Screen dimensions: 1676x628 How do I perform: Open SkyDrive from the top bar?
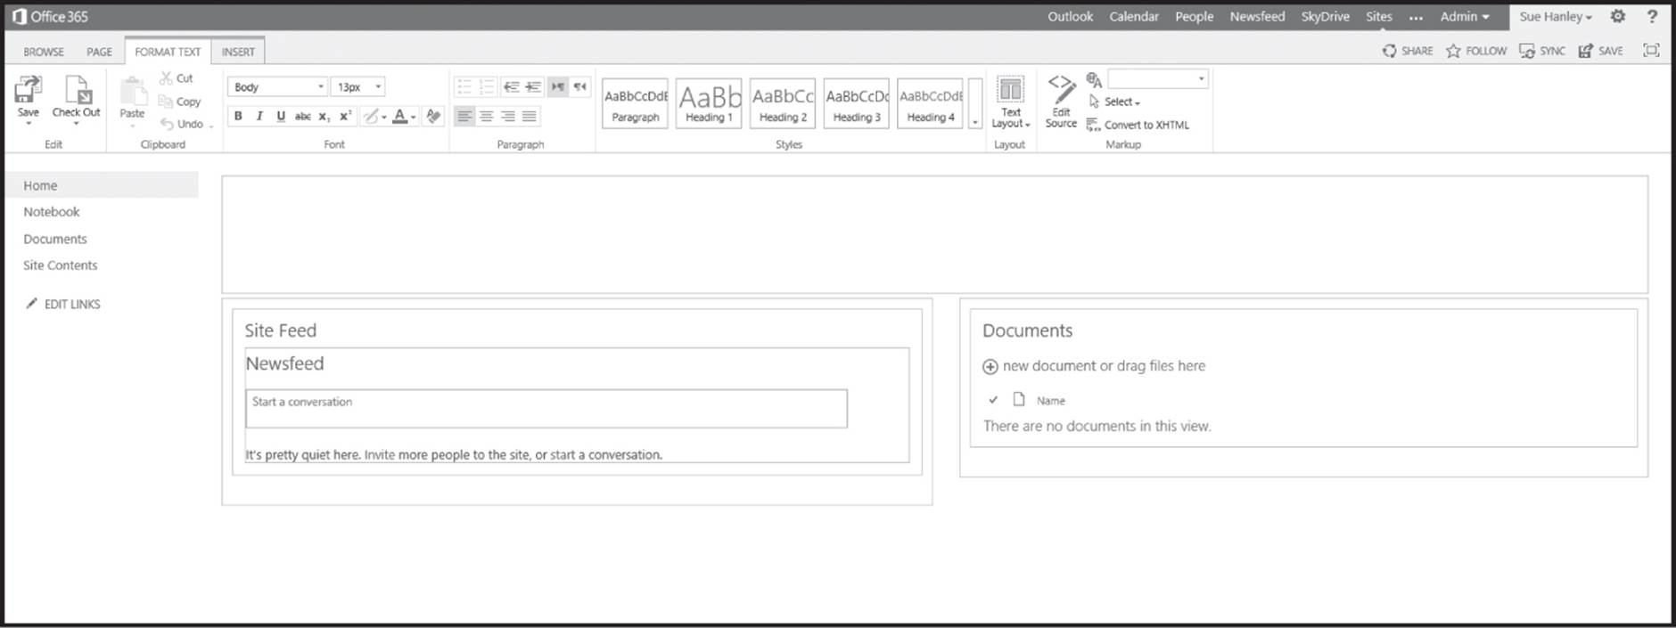[1325, 16]
